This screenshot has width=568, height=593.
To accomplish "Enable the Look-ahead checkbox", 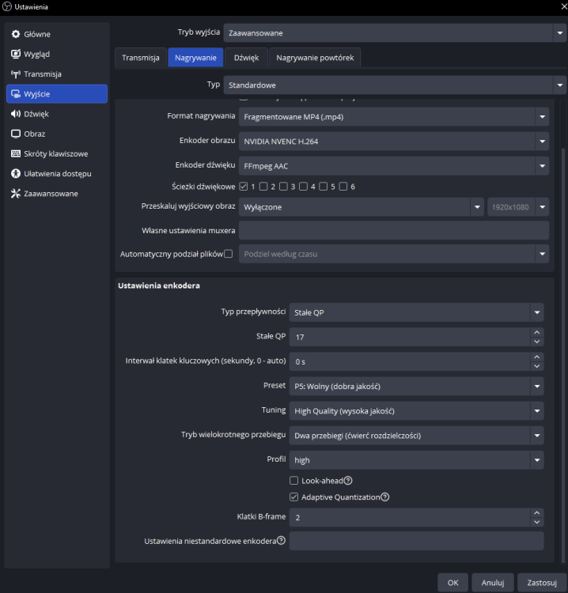I will (x=294, y=481).
